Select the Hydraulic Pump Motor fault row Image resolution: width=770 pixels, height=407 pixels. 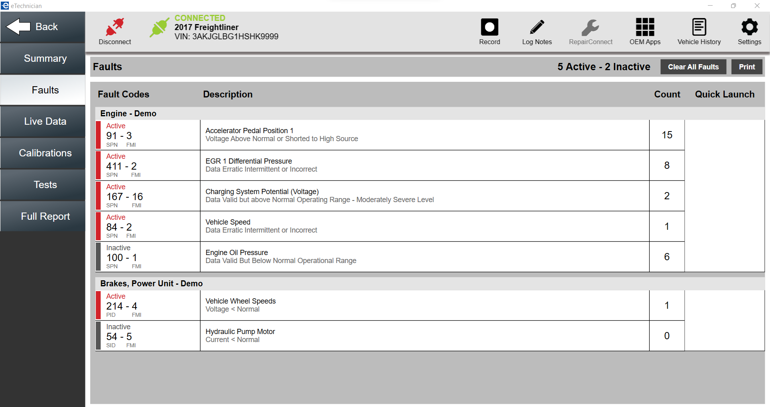point(241,336)
